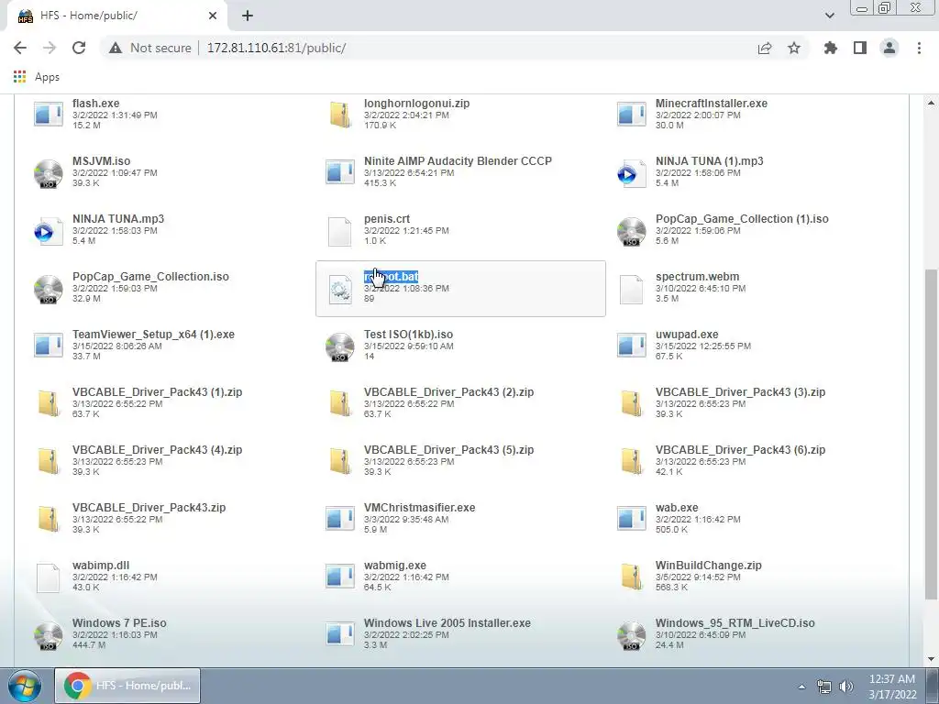The image size is (939, 704).
Task: Click the Chrome HFS taskbar button
Action: (x=127, y=686)
